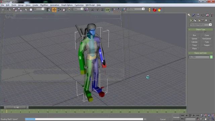Image resolution: width=215 pixels, height=121 pixels.
Task: Collapse the Name and Color rollout
Action: [201, 53]
